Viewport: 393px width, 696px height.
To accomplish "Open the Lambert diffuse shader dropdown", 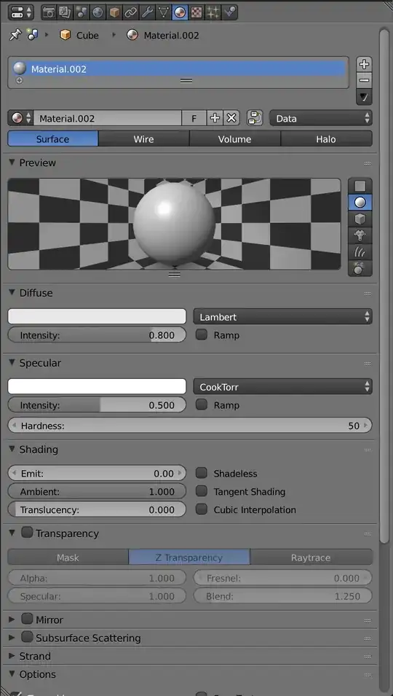I will pos(282,316).
